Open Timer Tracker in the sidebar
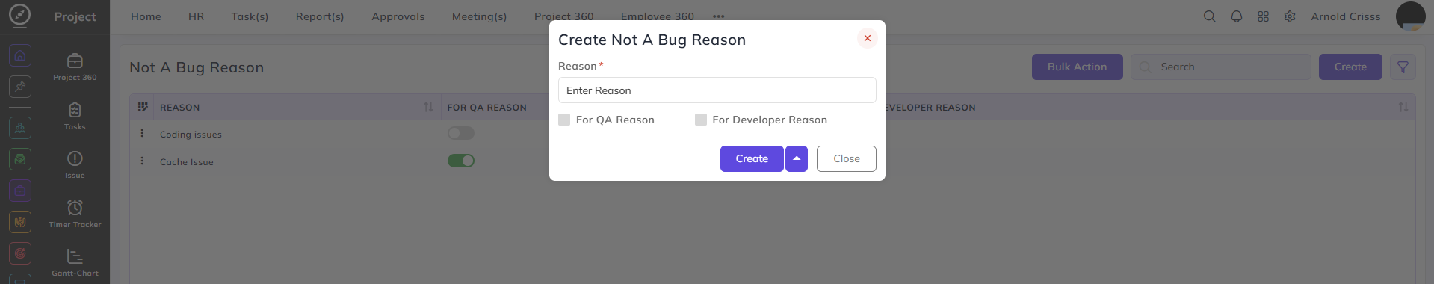Image resolution: width=1434 pixels, height=284 pixels. point(75,214)
